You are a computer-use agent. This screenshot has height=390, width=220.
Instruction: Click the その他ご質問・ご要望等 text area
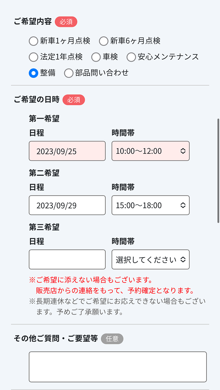118,367
